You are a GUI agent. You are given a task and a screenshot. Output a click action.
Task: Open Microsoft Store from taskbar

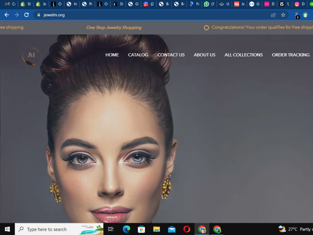click(x=141, y=229)
